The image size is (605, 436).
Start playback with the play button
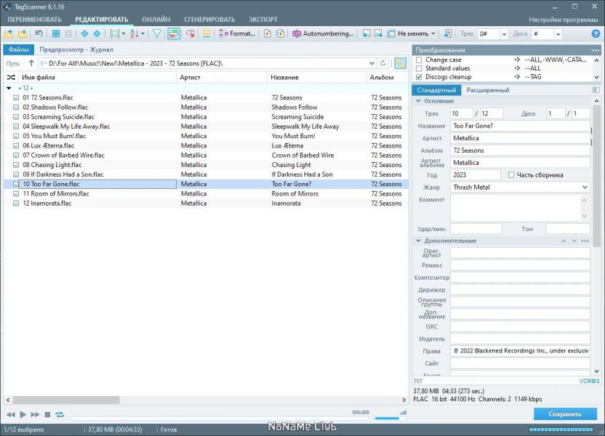pos(23,414)
